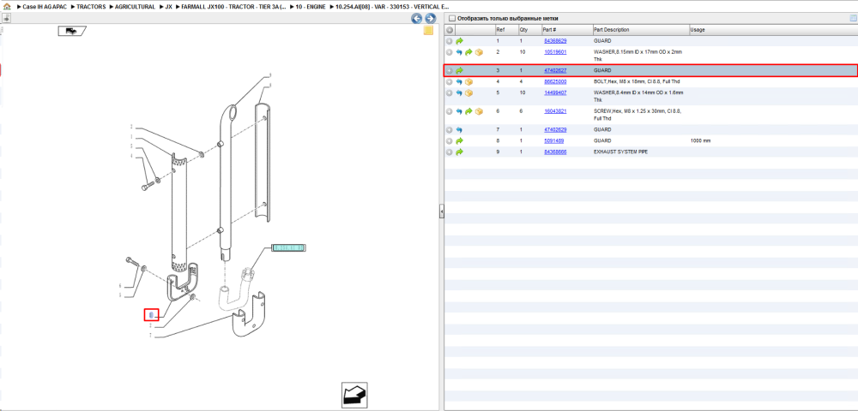Open part number link 47402629

555,130
